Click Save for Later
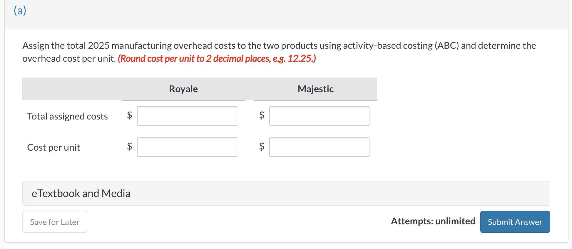Viewport: 572px width, 249px height. (55, 222)
